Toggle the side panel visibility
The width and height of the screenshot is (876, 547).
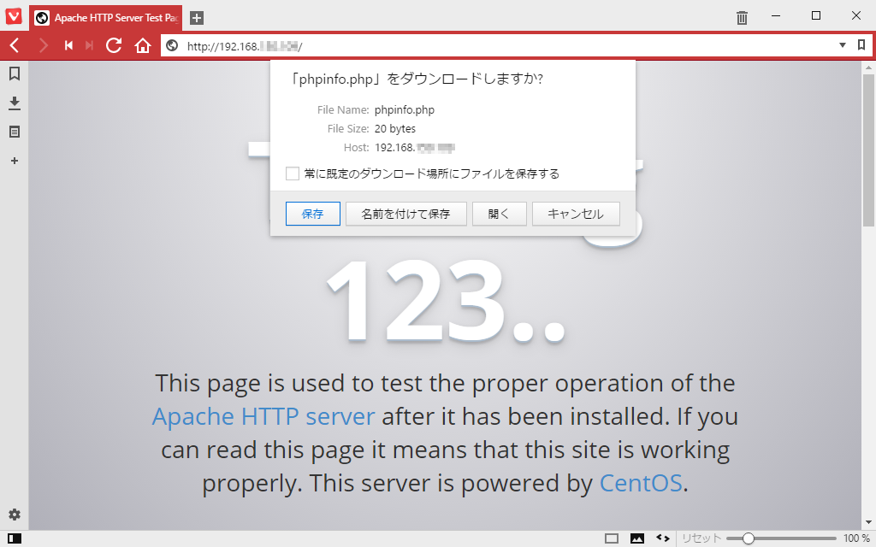point(15,538)
